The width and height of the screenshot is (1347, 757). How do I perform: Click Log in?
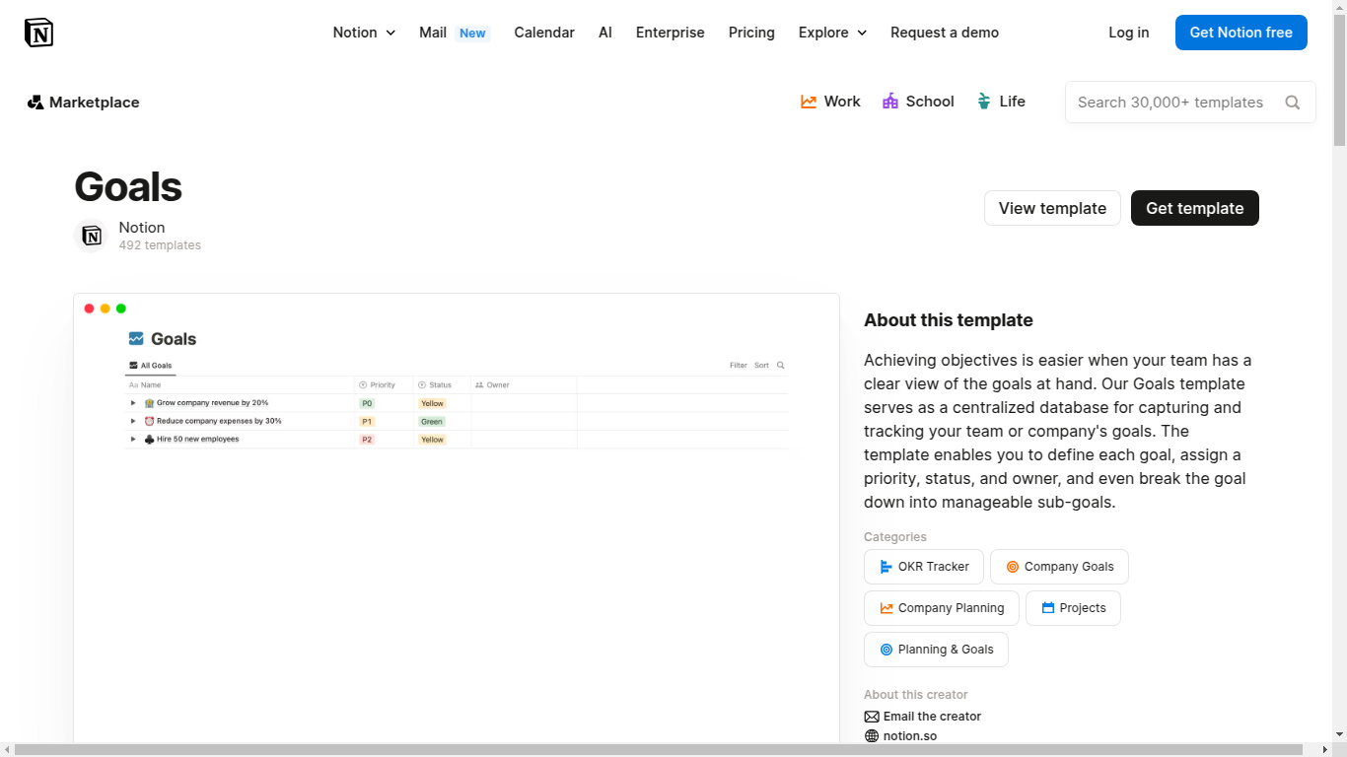point(1128,33)
